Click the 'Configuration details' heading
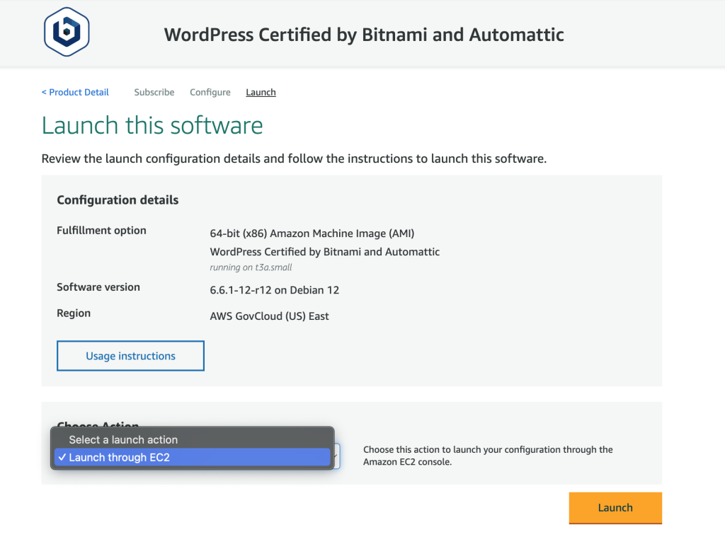 pyautogui.click(x=118, y=200)
